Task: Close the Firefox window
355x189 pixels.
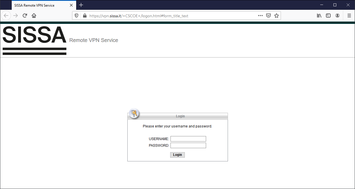Action: [348, 5]
